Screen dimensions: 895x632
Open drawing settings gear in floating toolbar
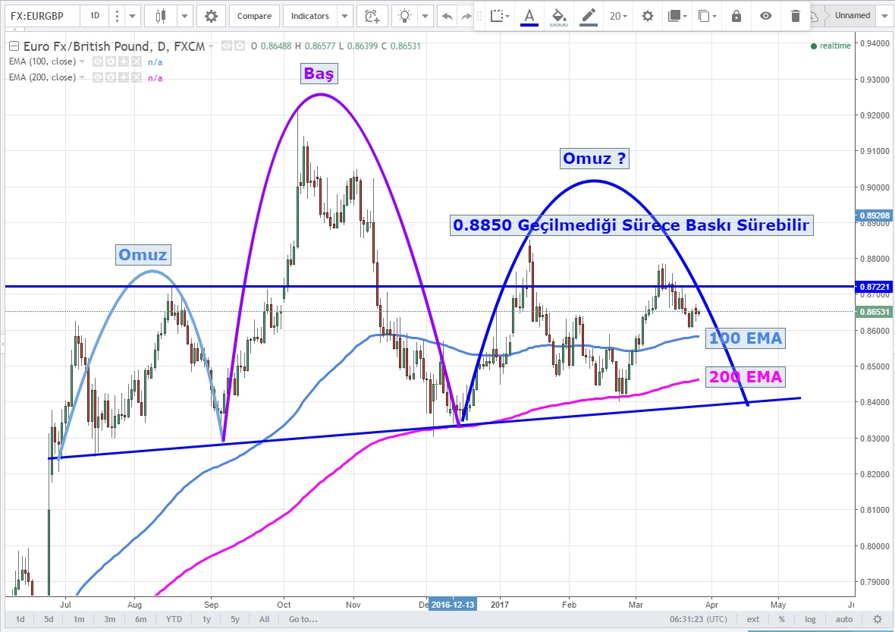pyautogui.click(x=647, y=16)
